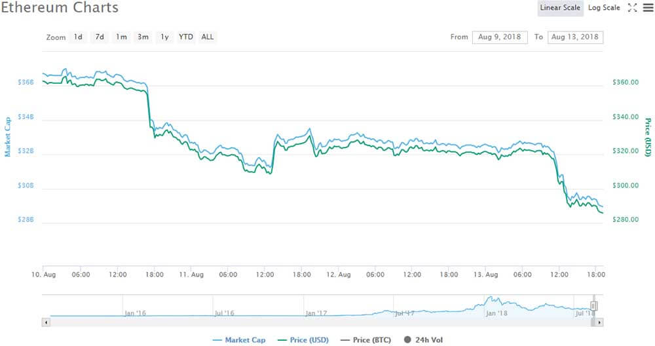Switch to Linear Scale
655x346 pixels.
point(560,7)
